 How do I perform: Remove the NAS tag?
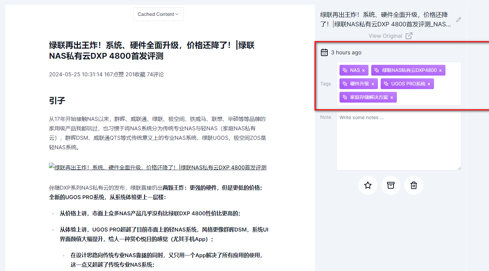click(363, 71)
